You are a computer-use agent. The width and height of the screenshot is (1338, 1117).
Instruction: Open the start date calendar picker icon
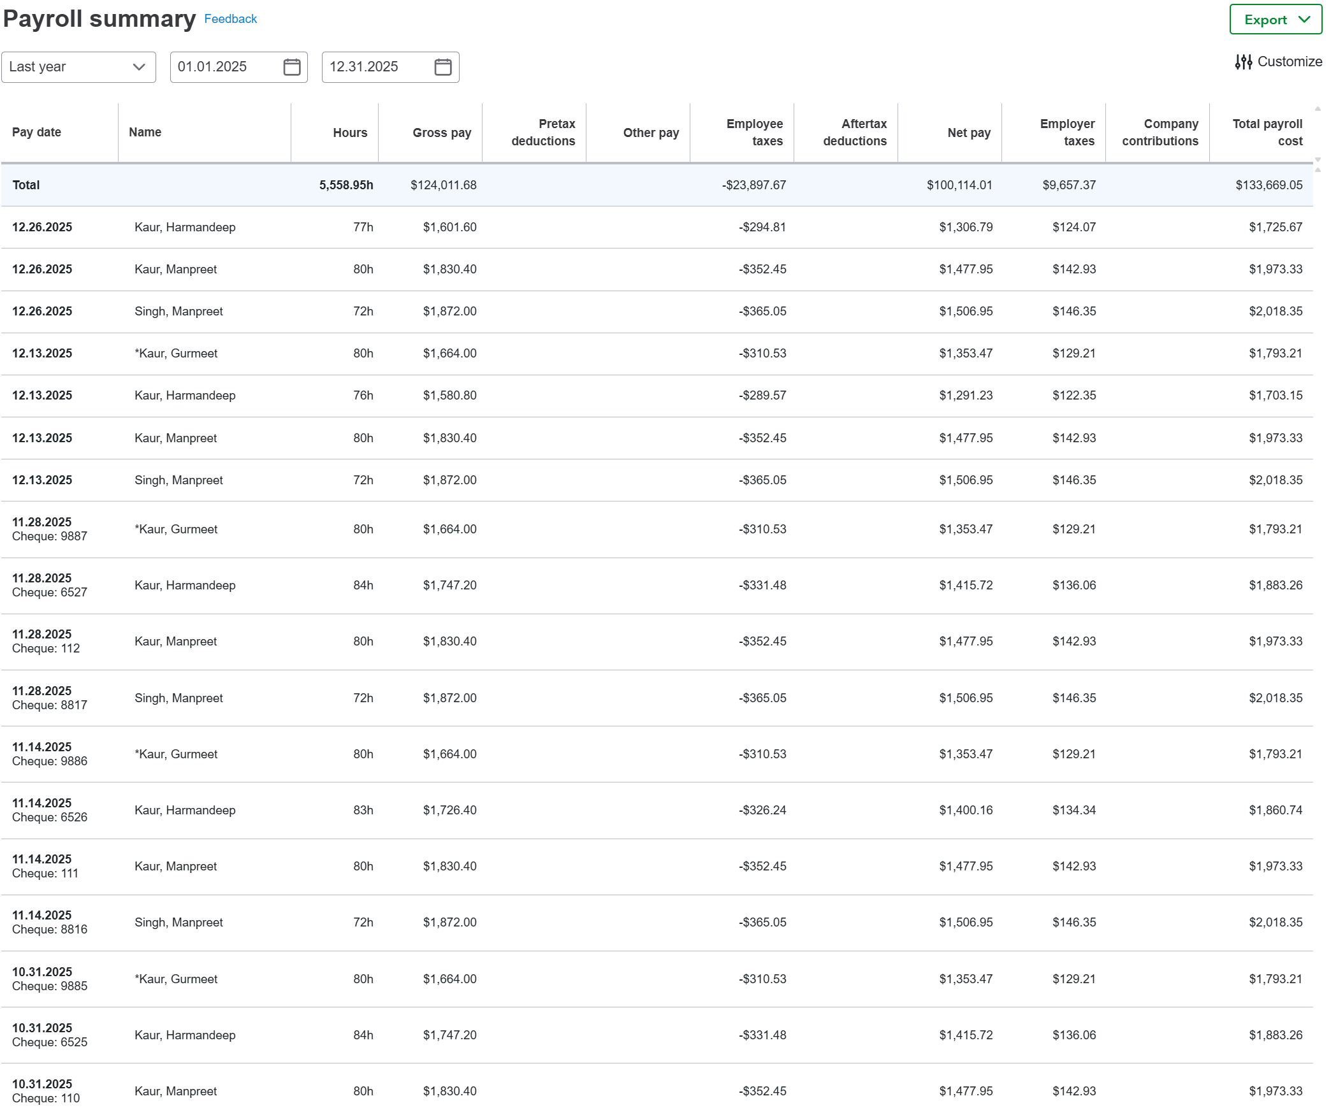(x=291, y=67)
